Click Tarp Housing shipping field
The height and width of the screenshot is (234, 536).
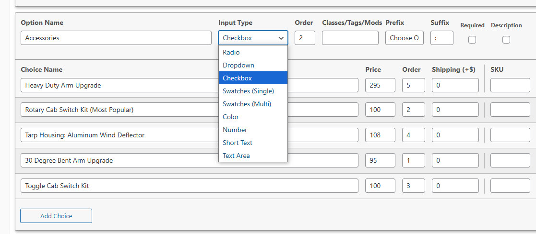point(455,135)
